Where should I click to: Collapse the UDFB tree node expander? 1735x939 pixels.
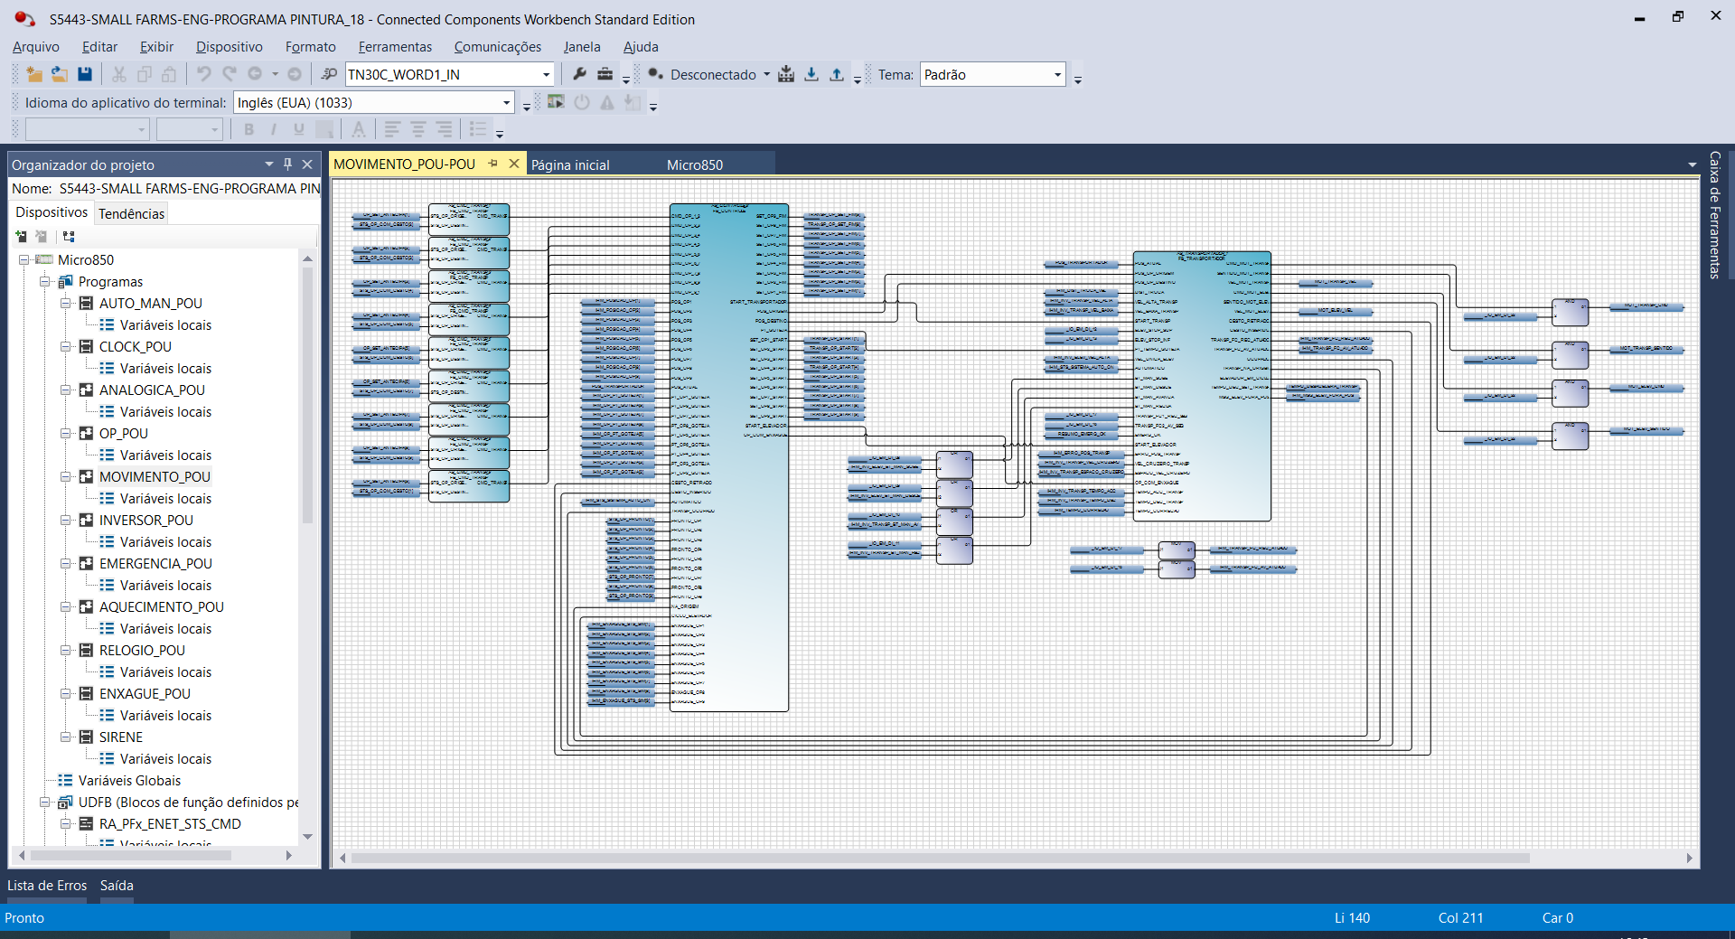44,803
